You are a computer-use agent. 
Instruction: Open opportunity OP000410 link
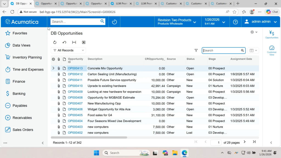point(75,86)
